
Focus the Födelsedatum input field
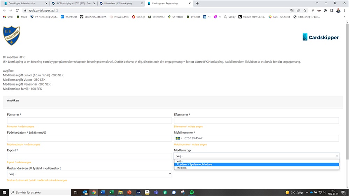point(89,138)
